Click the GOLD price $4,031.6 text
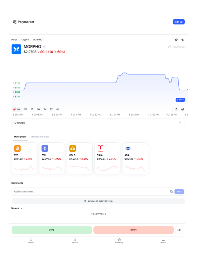Image resolution: width=197 pixels, height=255 pixels. click(x=74, y=159)
